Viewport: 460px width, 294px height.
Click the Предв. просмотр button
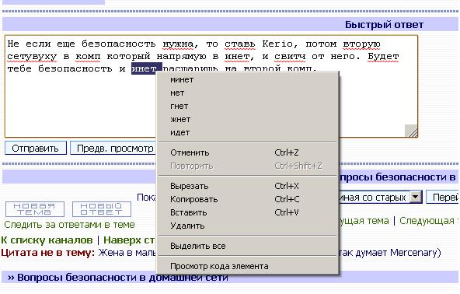tap(113, 149)
